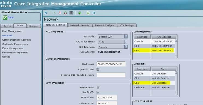The width and height of the screenshot is (203, 105).
Task: Switch to the Storage tab
Action: 34,26
